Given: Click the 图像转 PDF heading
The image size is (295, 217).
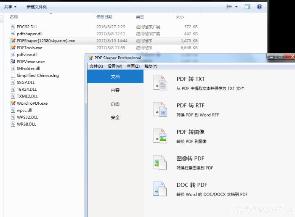Looking at the screenshot, I should click(x=190, y=159).
